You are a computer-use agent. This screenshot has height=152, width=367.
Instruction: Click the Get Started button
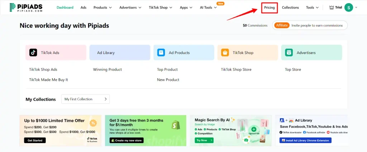35,140
